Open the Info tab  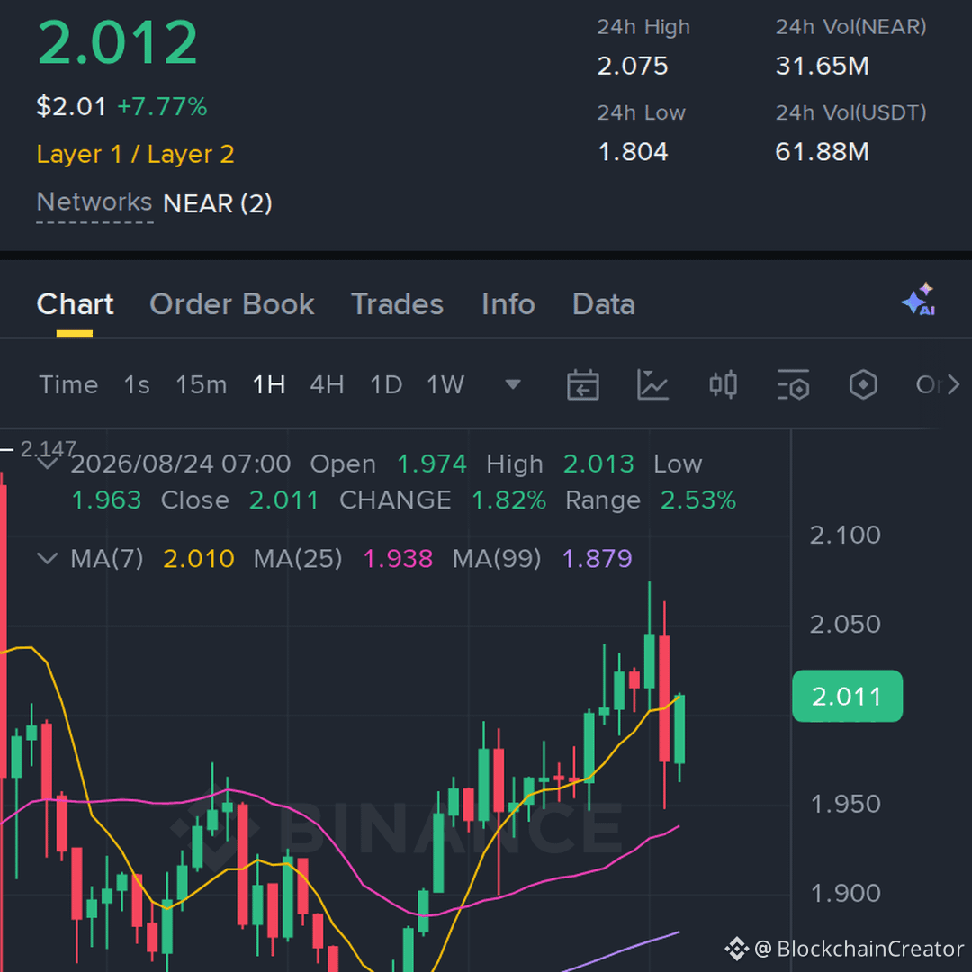click(x=508, y=304)
